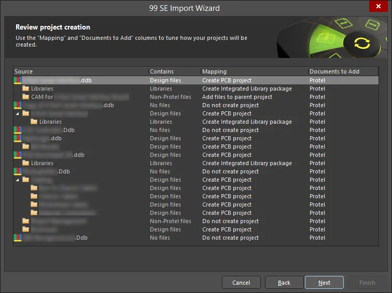Click the folder icon beside CAM for
392x293 pixels.
click(26, 97)
